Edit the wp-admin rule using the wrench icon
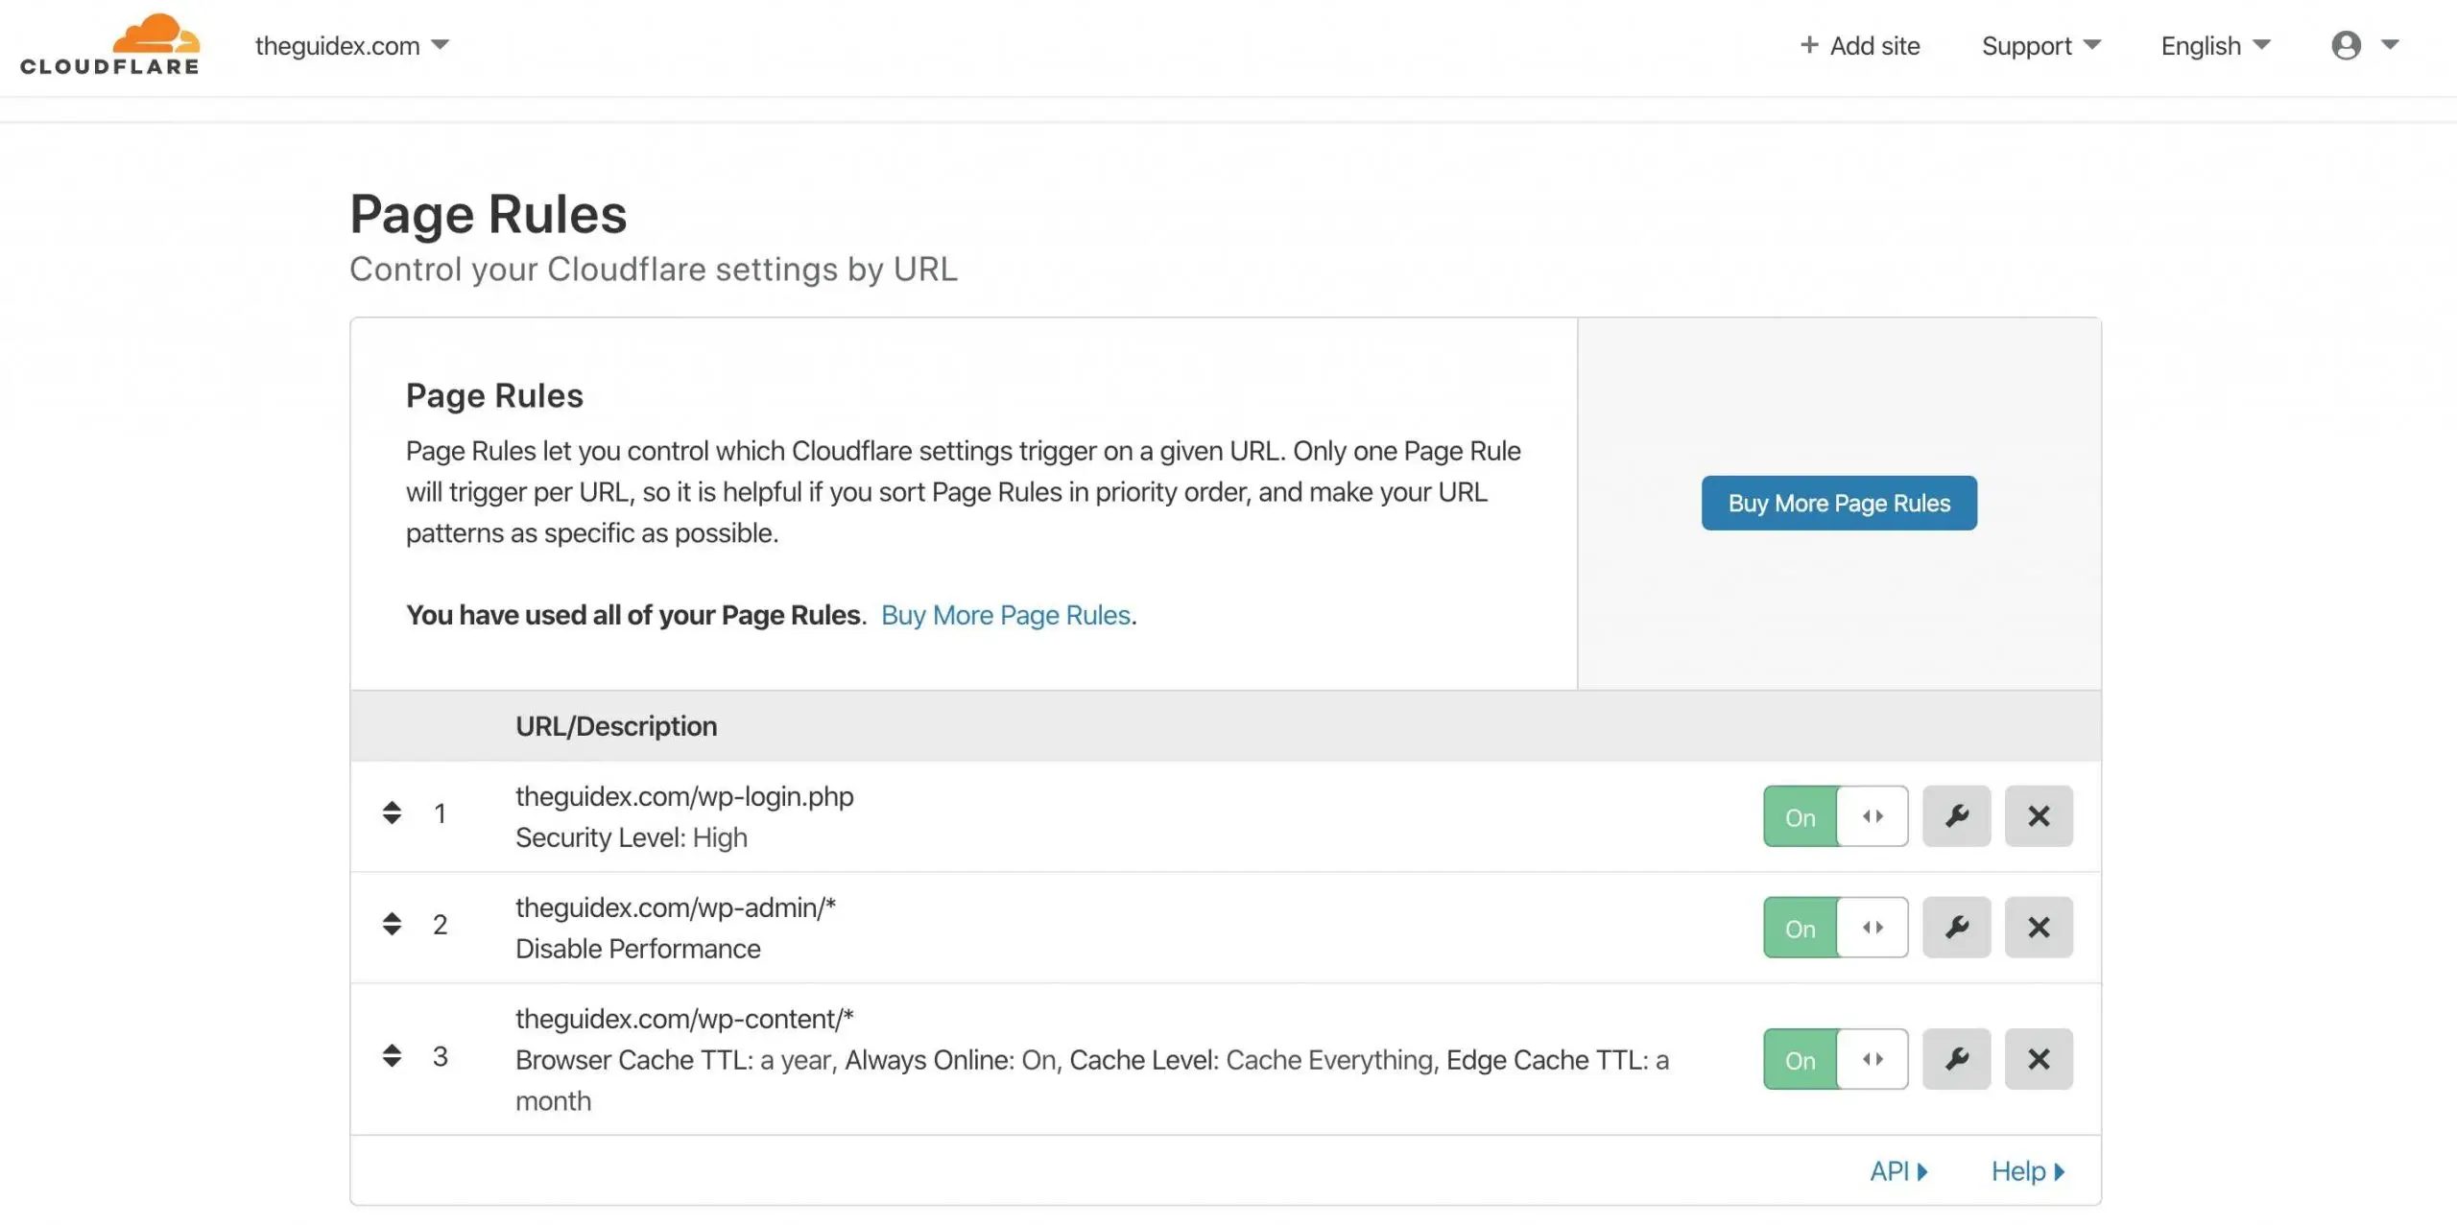 click(1956, 927)
